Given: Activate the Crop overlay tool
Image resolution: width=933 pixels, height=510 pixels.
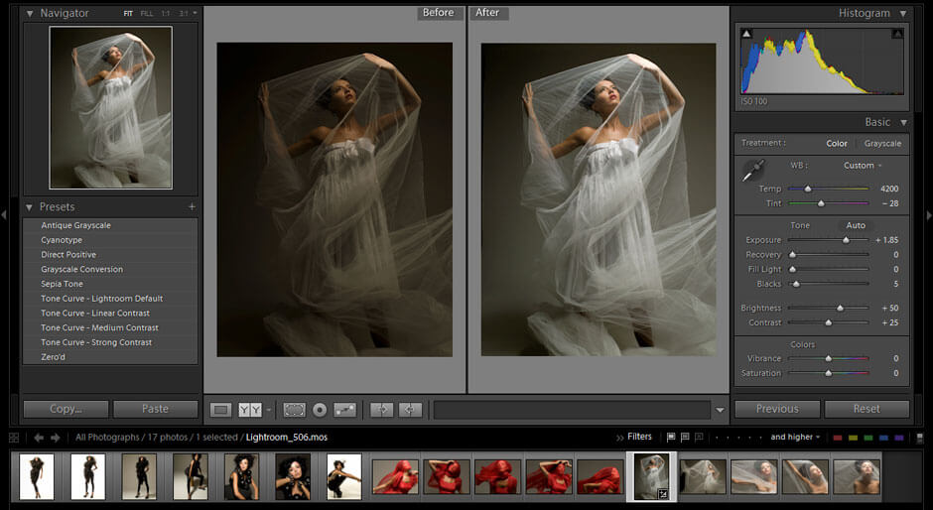Looking at the screenshot, I should tap(294, 409).
